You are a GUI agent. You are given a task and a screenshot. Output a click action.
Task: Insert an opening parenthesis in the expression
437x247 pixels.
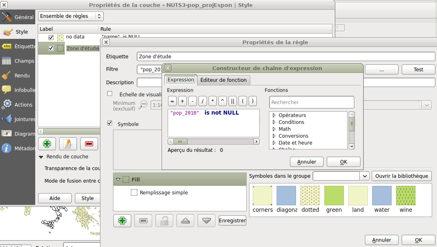[243, 101]
